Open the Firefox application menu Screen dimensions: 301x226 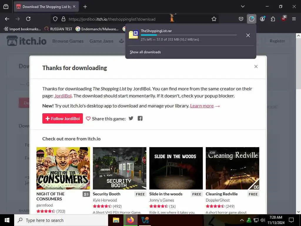coord(294,19)
